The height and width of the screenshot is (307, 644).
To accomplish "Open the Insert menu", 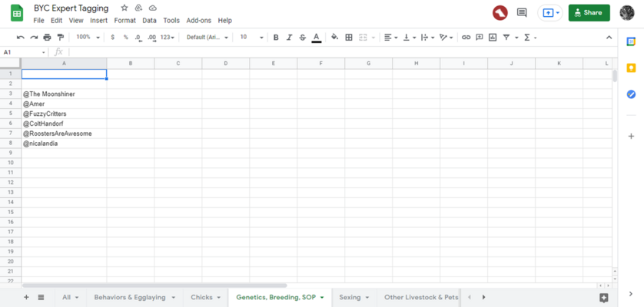I will click(98, 21).
